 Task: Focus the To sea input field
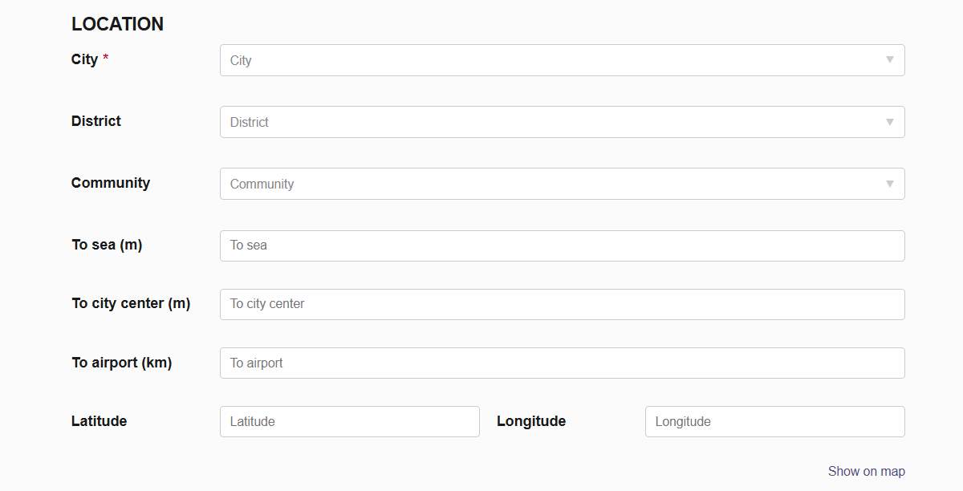click(562, 245)
